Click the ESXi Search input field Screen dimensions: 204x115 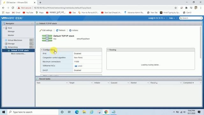click(191, 18)
